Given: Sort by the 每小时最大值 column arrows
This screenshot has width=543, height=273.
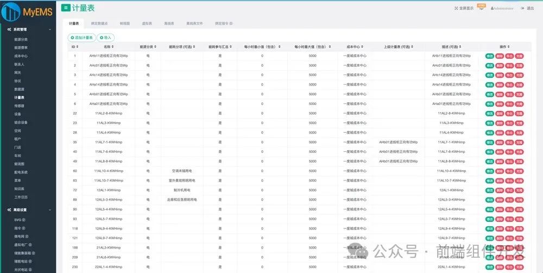Looking at the screenshot, I should pos(330,46).
